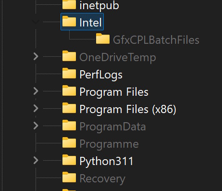Click the folder icon beside Intel
222x191 pixels.
(69, 21)
